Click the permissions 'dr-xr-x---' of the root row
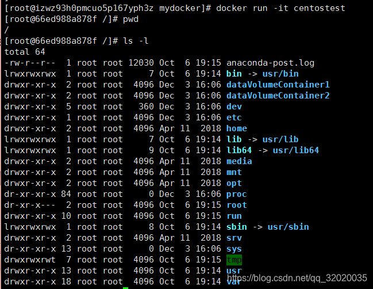373x289 pixels. 30,206
